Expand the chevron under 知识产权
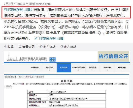Viewport: 133px width, 108px height. (x=107, y=70)
